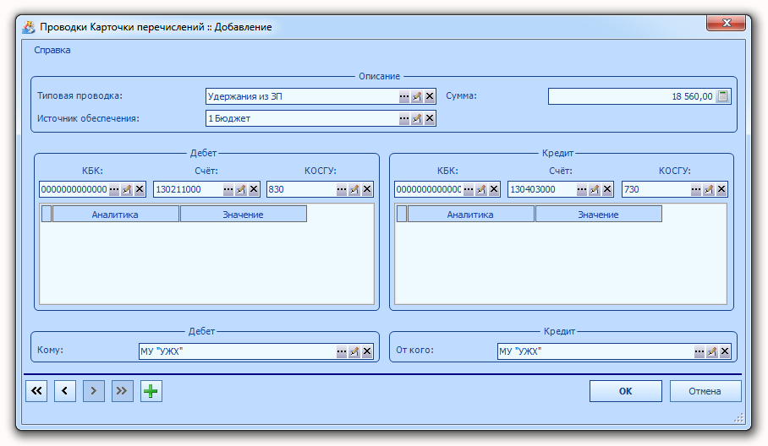Image resolution: width=768 pixels, height=446 pixels.
Task: Clear the Источник обеспечения field
Action: tap(430, 118)
